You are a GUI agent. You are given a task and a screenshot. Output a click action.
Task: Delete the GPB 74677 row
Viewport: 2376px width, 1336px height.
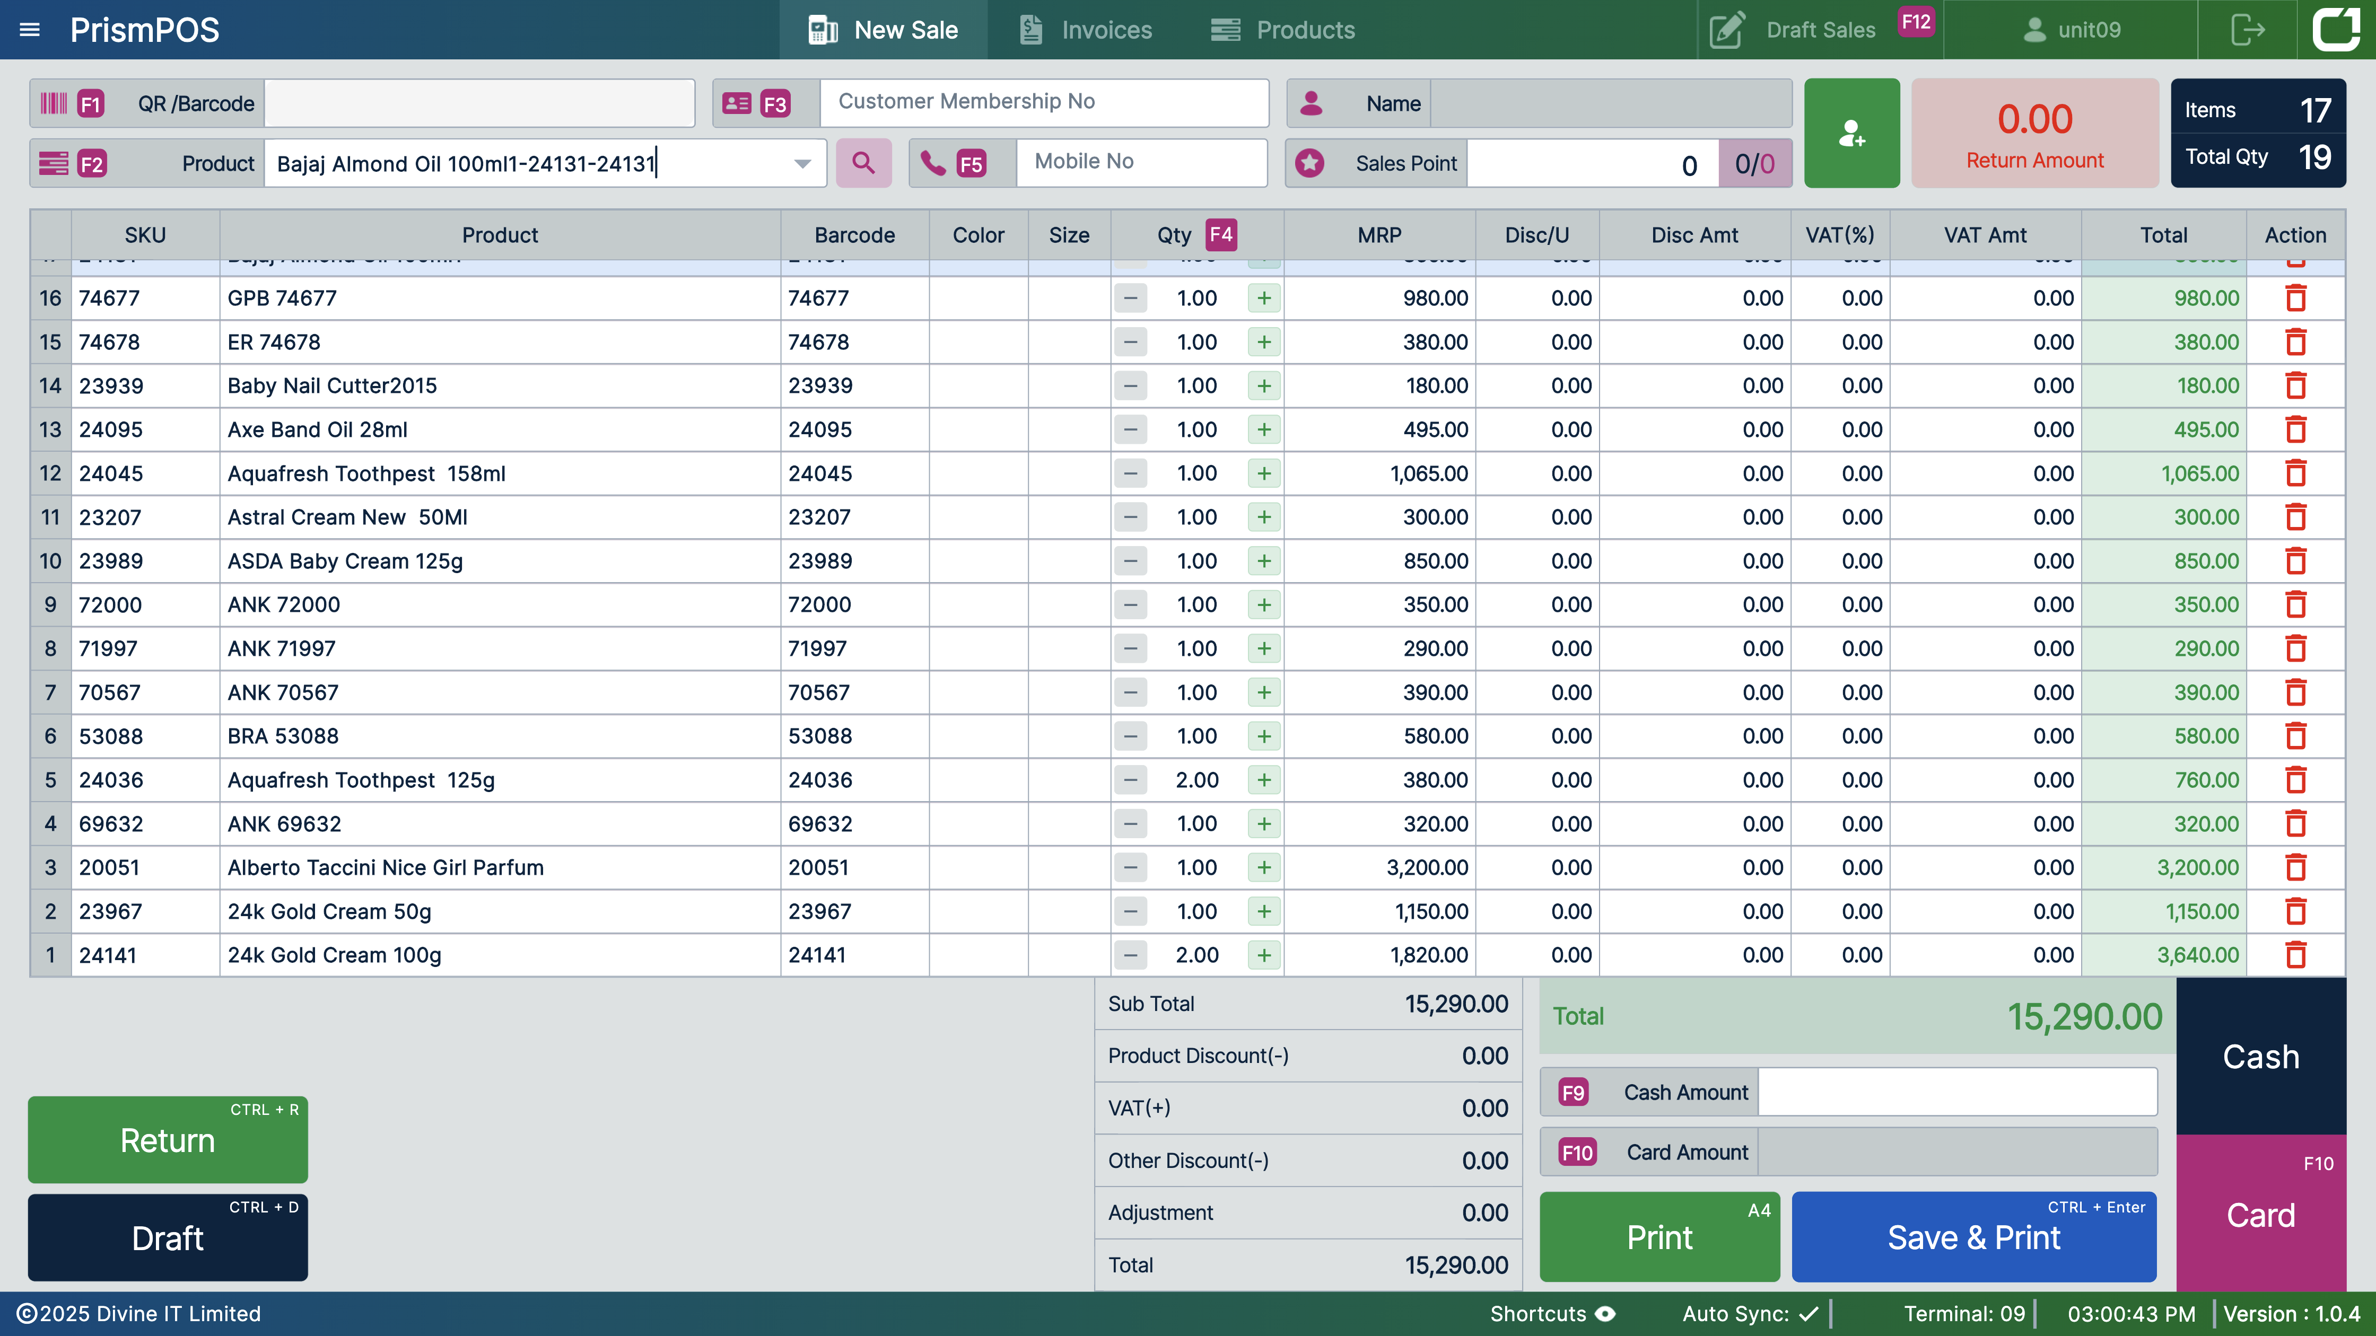tap(2296, 298)
